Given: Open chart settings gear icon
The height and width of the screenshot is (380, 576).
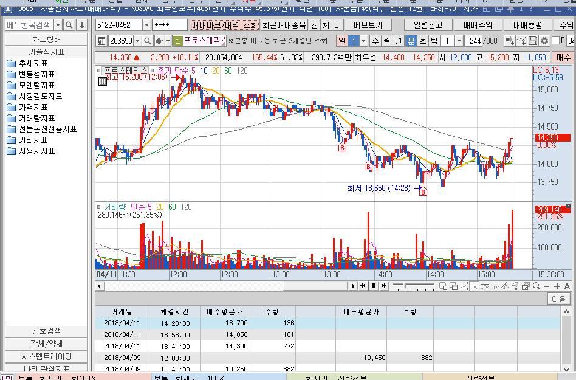Looking at the screenshot, I should [x=544, y=40].
